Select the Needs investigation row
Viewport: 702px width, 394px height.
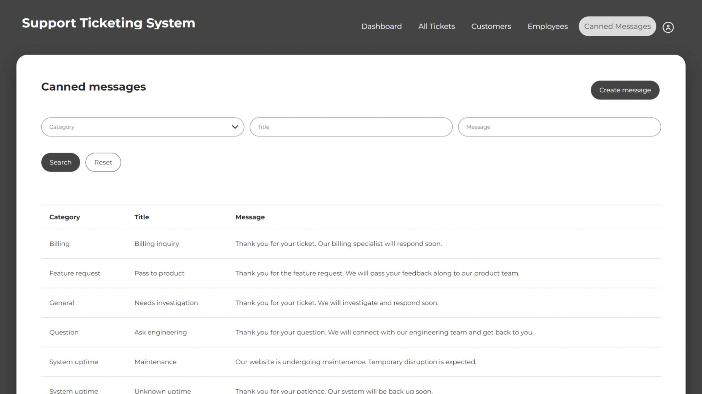click(351, 303)
